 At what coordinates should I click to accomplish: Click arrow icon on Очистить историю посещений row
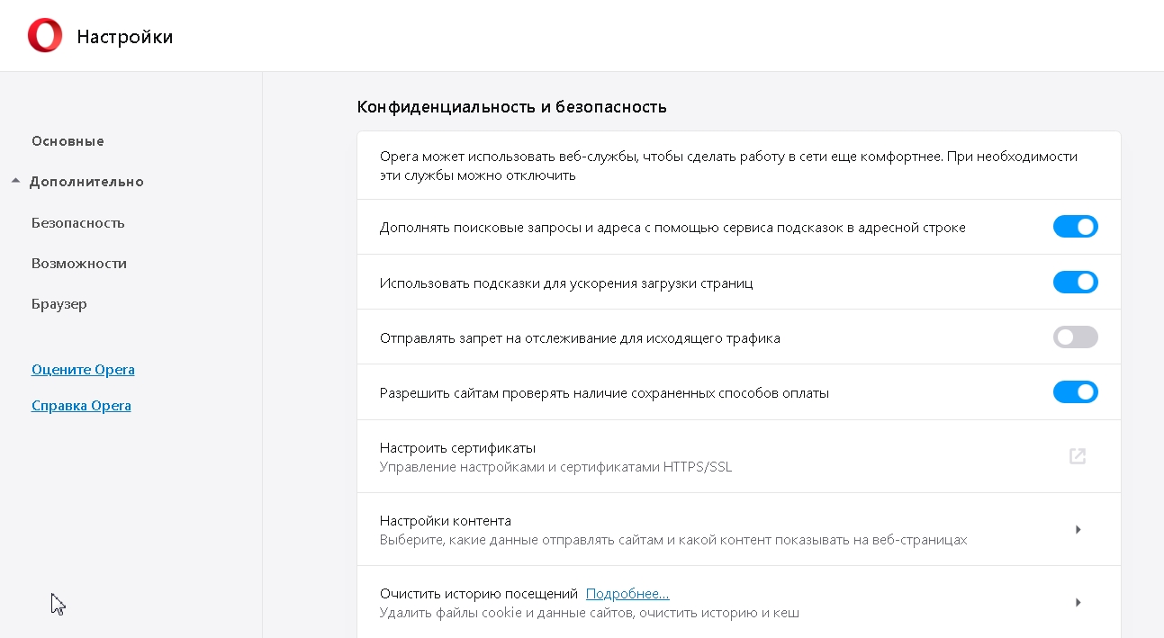(1078, 603)
